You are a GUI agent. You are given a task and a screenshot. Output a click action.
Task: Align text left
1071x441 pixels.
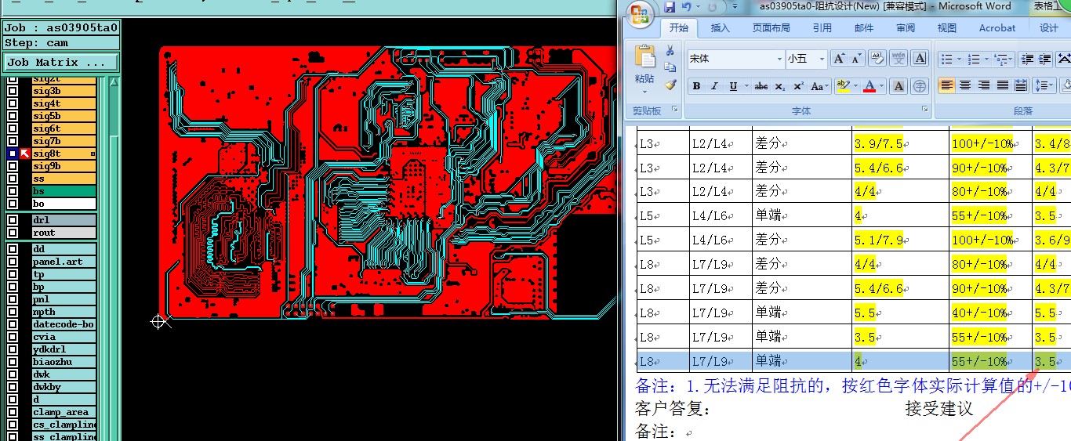pyautogui.click(x=947, y=85)
